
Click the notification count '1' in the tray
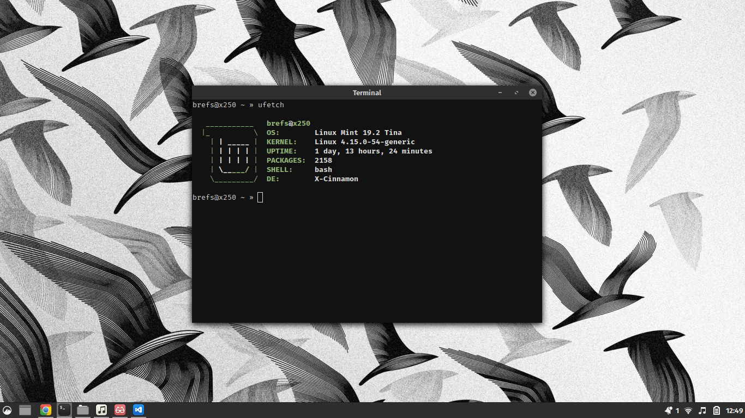pyautogui.click(x=677, y=410)
